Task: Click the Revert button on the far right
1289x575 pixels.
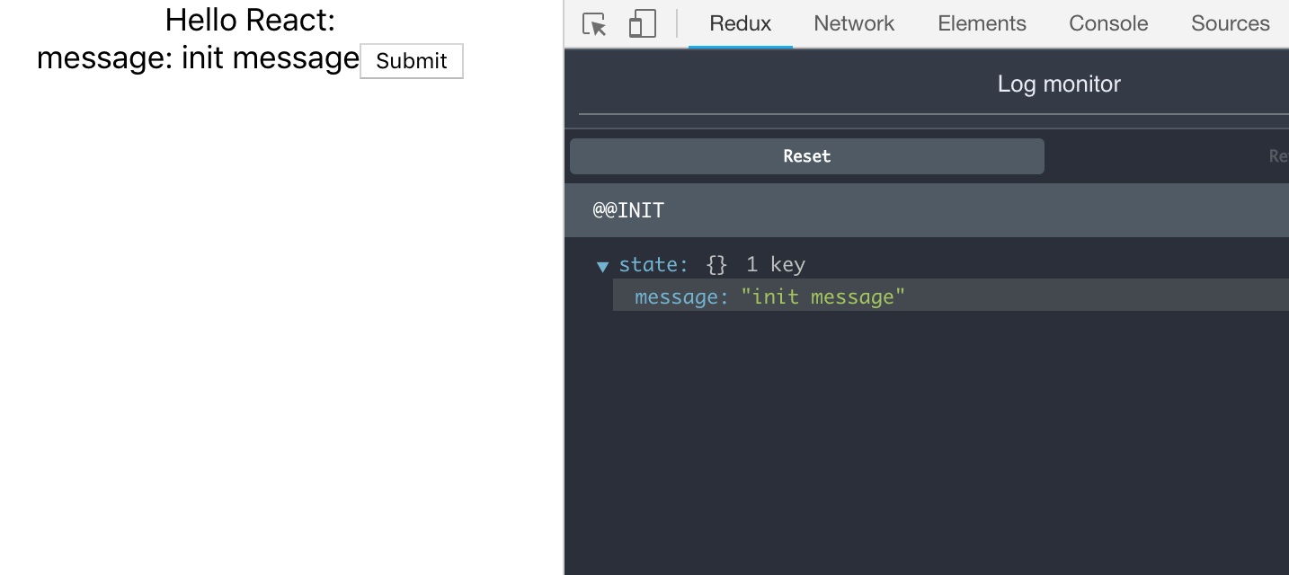Action: click(1280, 155)
